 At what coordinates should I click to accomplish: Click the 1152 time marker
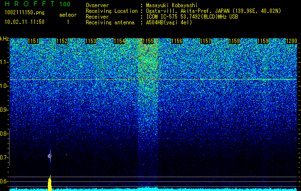pyautogui.click(x=62, y=41)
